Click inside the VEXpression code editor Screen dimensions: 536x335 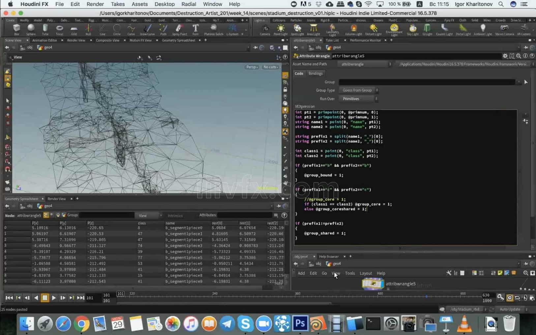[x=405, y=177]
